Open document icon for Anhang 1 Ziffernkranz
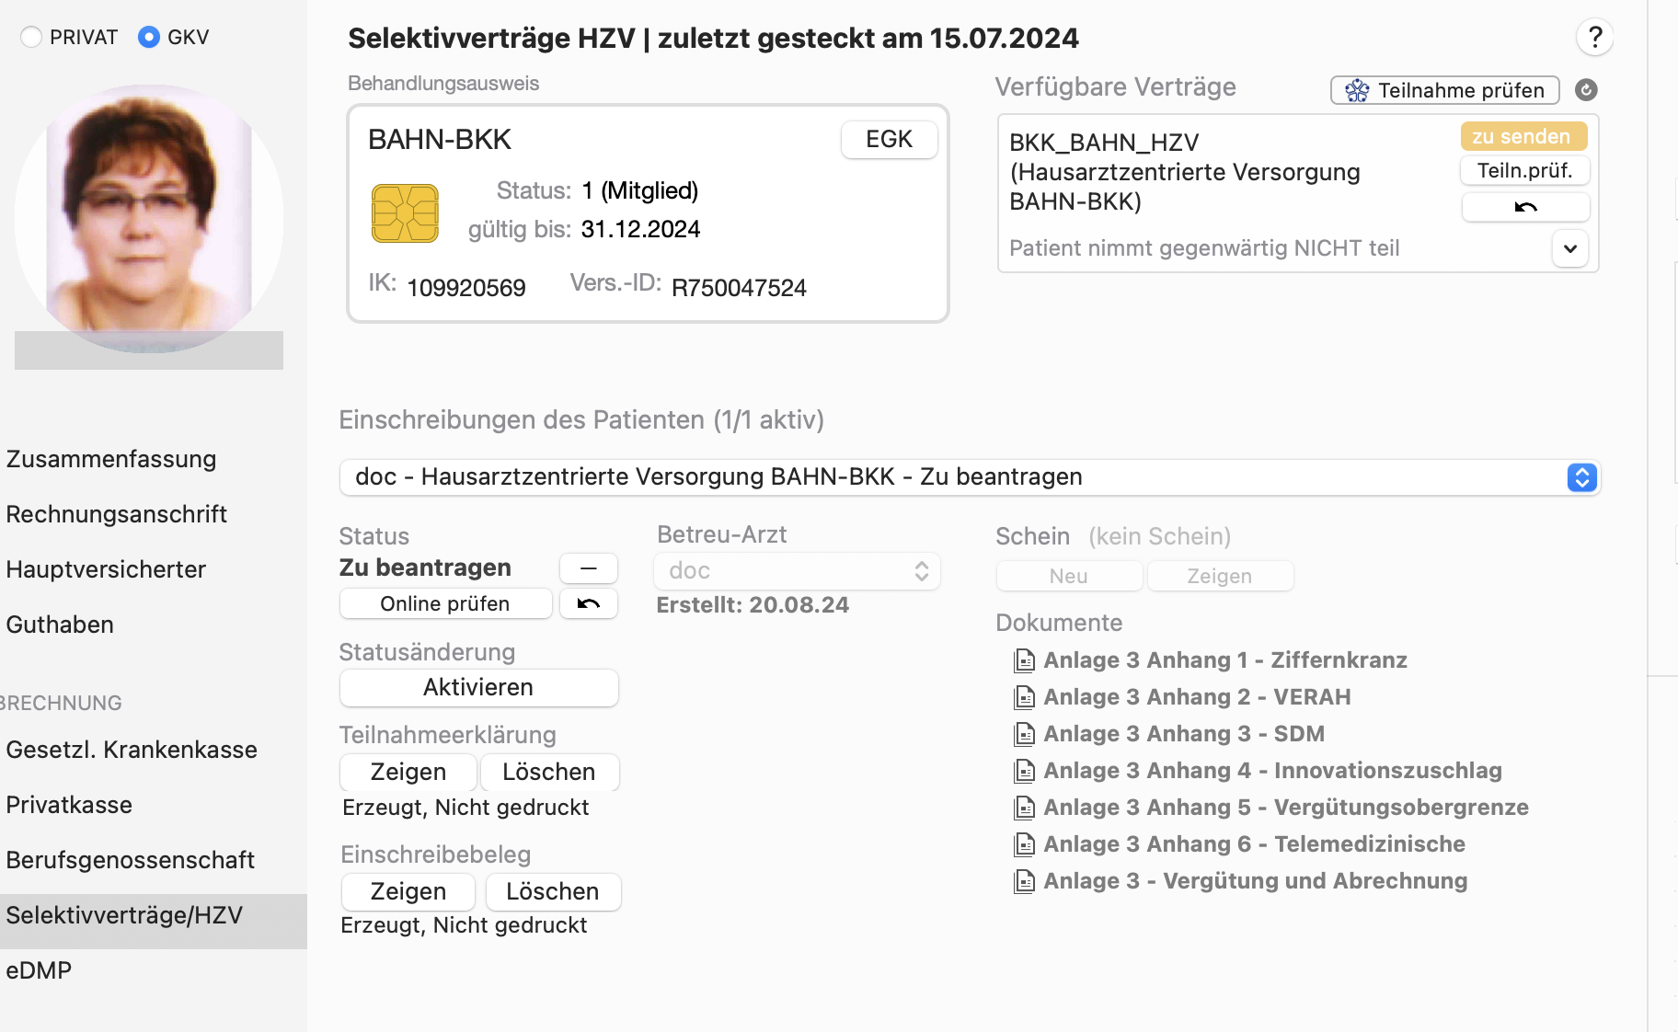The image size is (1678, 1032). pos(1024,660)
